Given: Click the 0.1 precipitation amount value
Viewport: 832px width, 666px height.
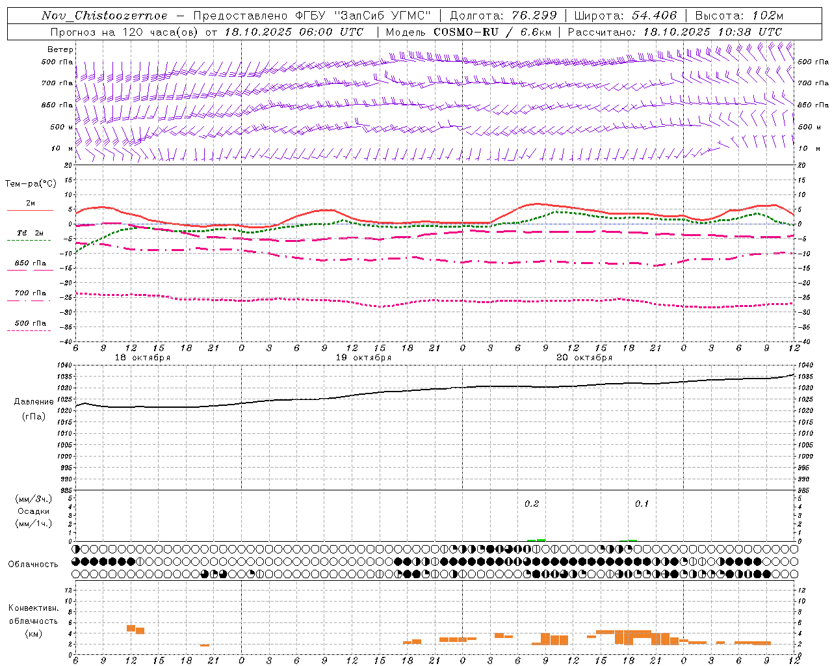Looking at the screenshot, I should click(642, 504).
